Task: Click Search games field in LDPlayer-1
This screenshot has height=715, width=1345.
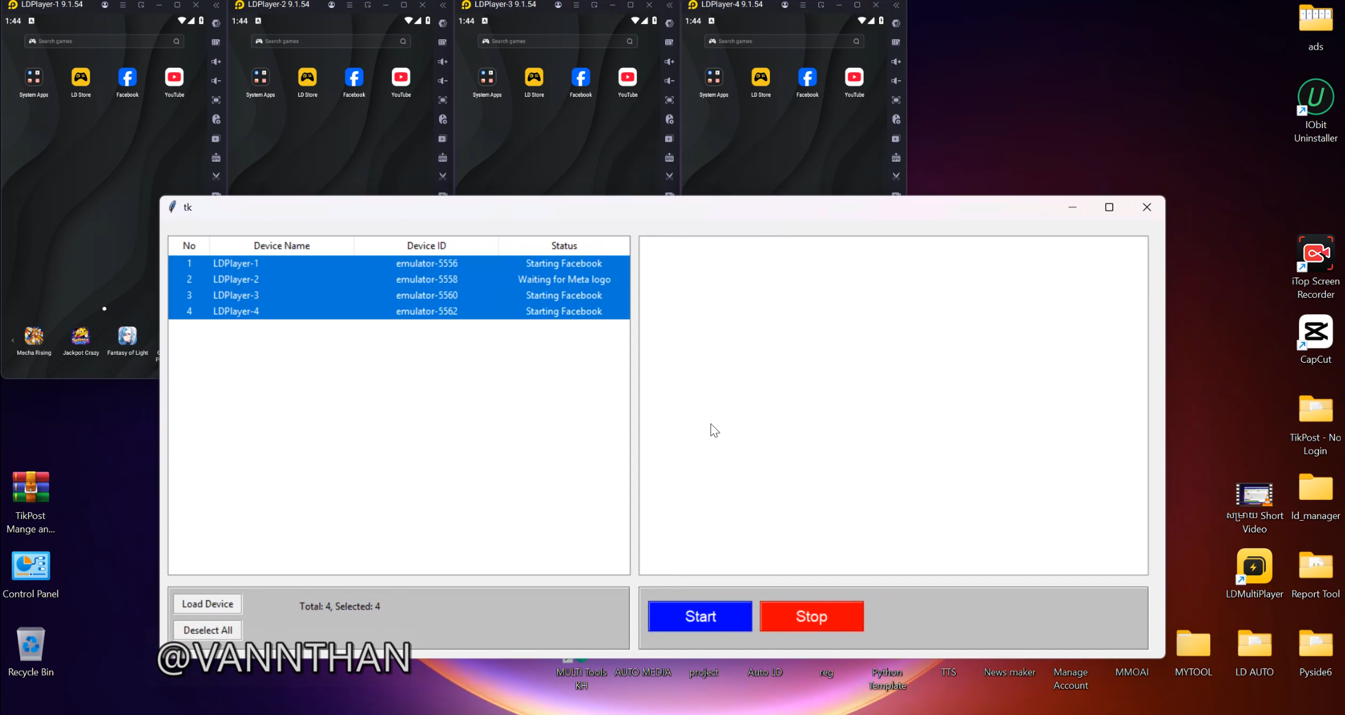Action: pos(104,41)
